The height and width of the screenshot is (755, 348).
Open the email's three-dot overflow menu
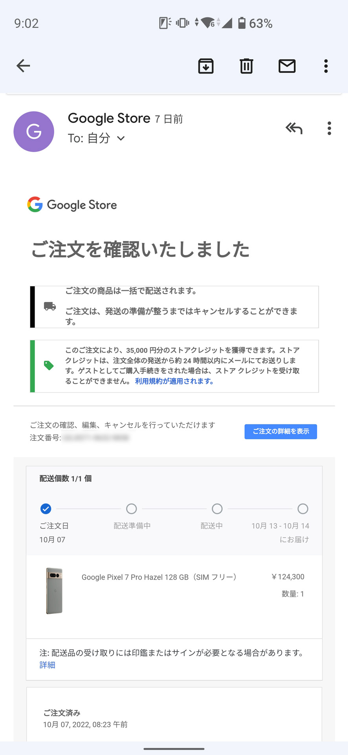tap(329, 128)
